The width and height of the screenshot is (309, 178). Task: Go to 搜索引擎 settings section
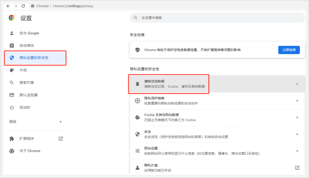[27, 83]
